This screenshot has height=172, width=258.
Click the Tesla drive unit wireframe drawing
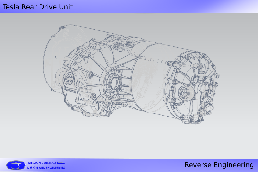pyautogui.click(x=131, y=74)
